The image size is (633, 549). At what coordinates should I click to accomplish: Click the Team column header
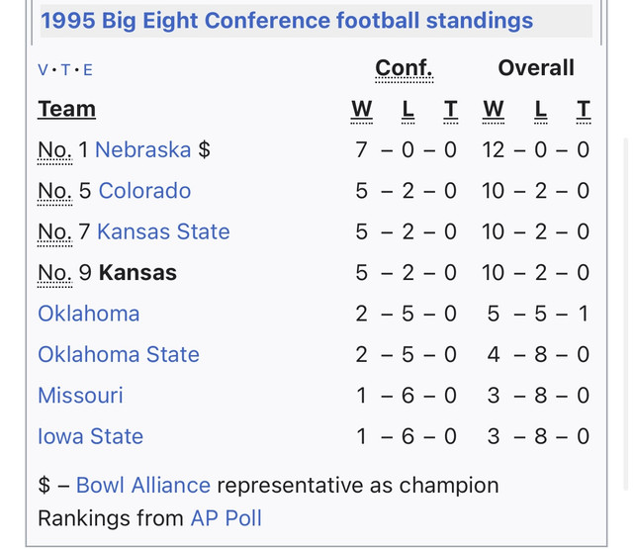tap(66, 109)
